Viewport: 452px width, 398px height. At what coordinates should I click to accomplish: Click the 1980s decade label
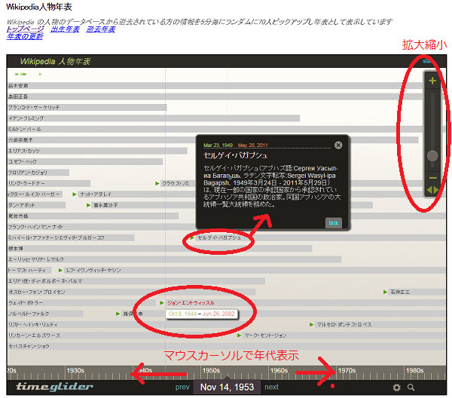tap(414, 370)
